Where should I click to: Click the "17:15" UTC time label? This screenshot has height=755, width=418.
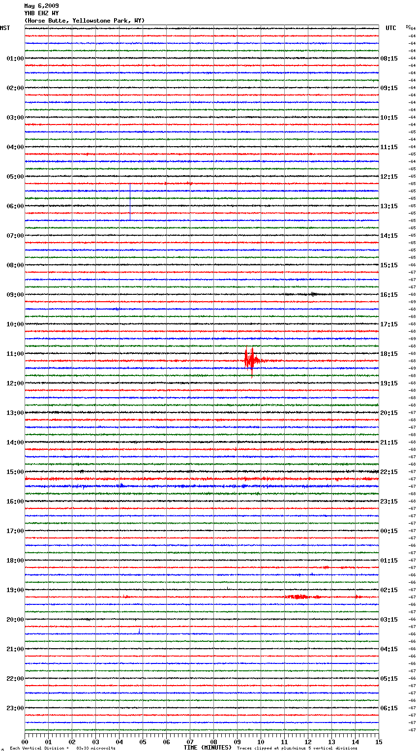(x=389, y=324)
